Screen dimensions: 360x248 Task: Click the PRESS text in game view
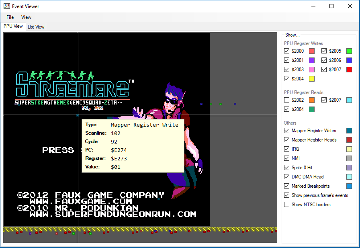pos(58,150)
